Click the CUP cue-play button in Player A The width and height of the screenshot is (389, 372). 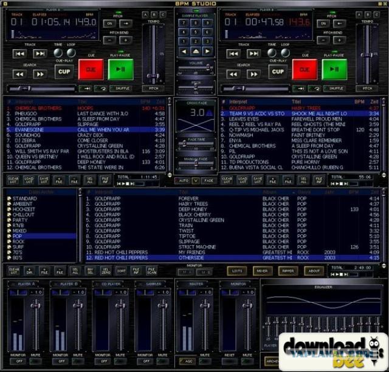click(64, 72)
